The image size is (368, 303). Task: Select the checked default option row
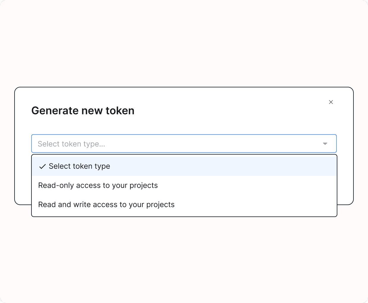(184, 166)
